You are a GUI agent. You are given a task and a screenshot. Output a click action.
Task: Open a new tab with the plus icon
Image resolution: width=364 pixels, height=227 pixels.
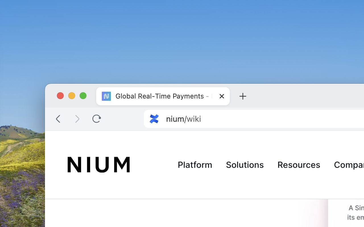(243, 96)
